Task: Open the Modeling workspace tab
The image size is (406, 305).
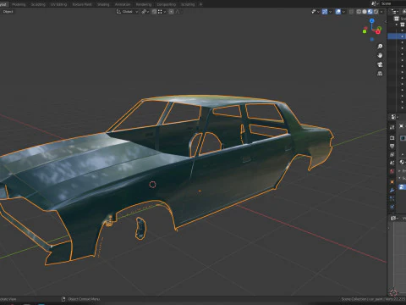Action: tap(19, 4)
